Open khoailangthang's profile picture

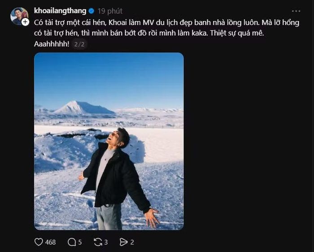click(x=19, y=16)
